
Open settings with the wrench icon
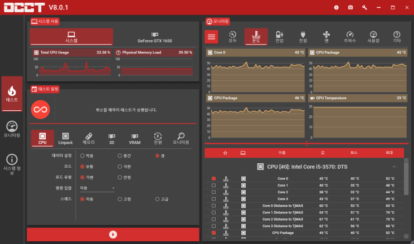click(364, 7)
